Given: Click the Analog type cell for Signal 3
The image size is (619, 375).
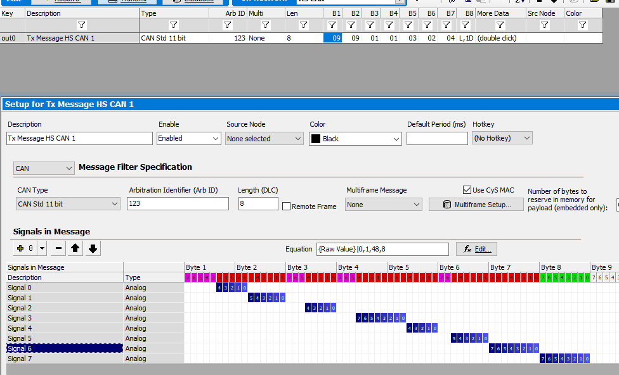Looking at the screenshot, I should pyautogui.click(x=153, y=318).
